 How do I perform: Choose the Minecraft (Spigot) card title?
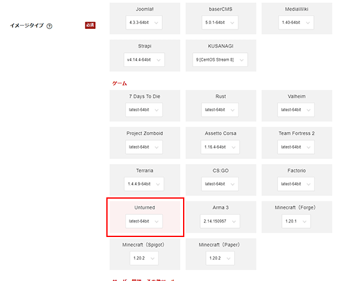point(143,245)
